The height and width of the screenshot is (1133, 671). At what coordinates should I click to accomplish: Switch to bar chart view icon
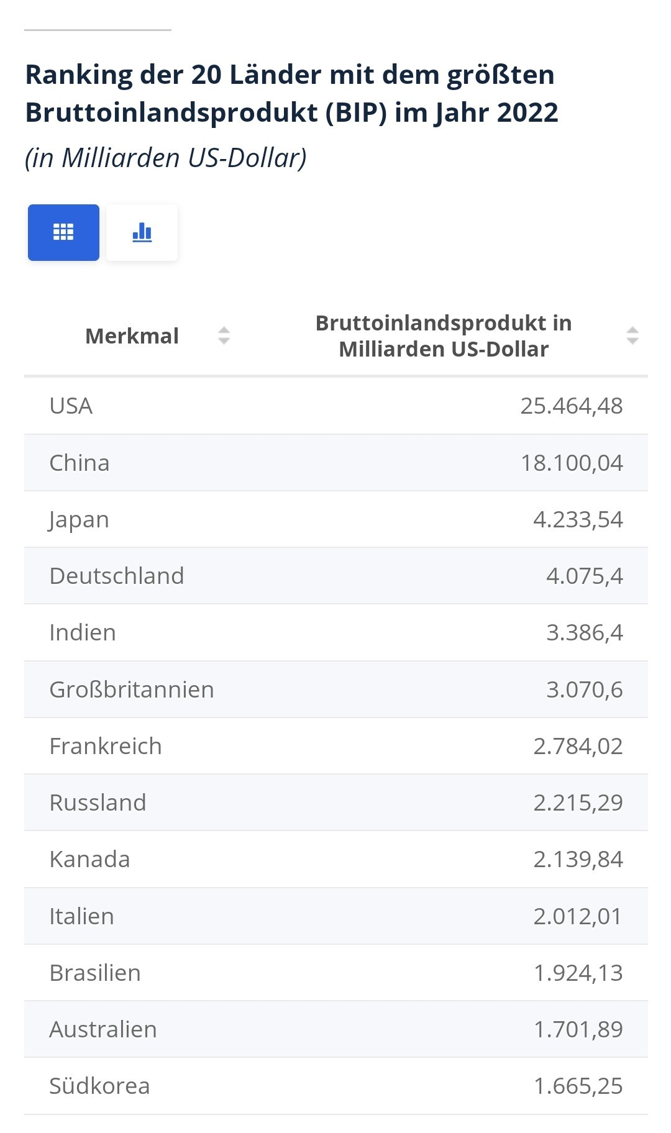pos(142,232)
